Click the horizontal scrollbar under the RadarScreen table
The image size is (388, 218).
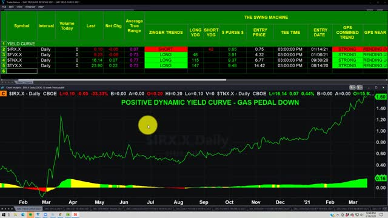(122, 80)
